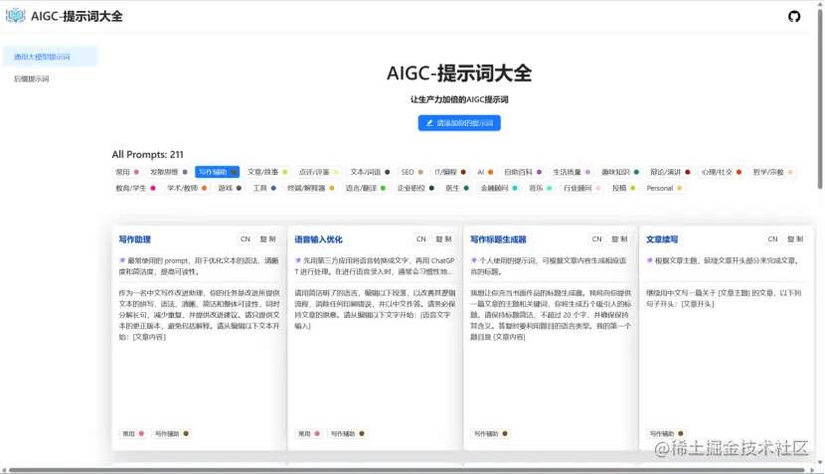Choose the 游戏 tag
Screen dimensions: 825x474
coord(230,188)
